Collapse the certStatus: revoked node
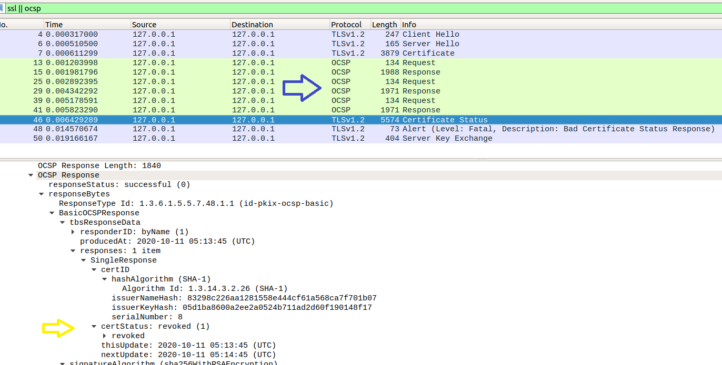722x365 pixels. (x=94, y=326)
